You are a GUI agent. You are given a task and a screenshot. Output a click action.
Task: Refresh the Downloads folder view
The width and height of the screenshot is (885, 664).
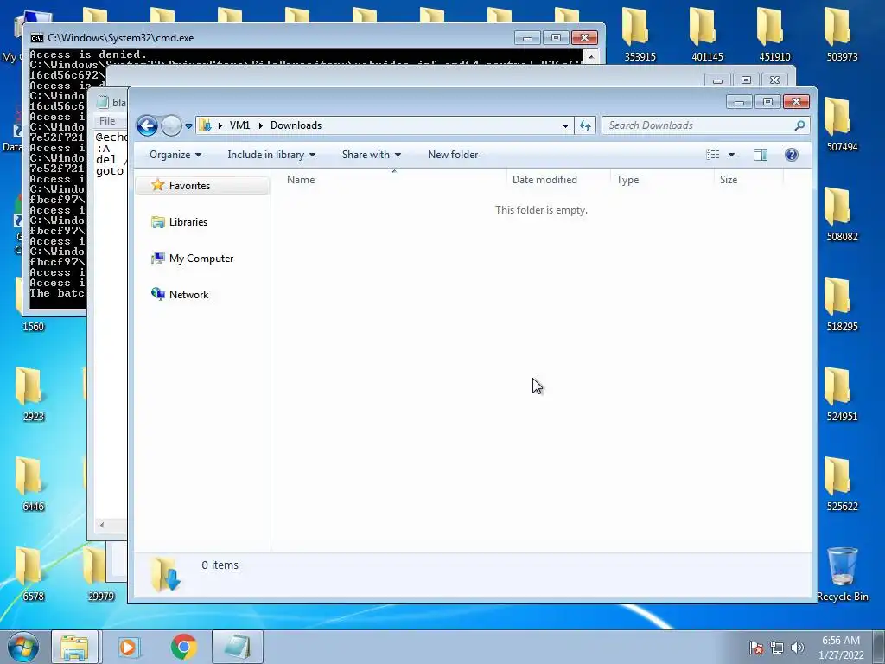click(x=585, y=125)
